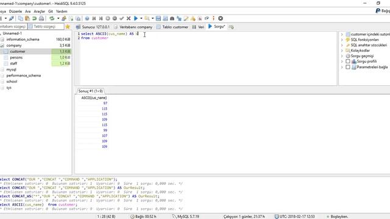Click the X Cancel editing icon

pos(129,18)
